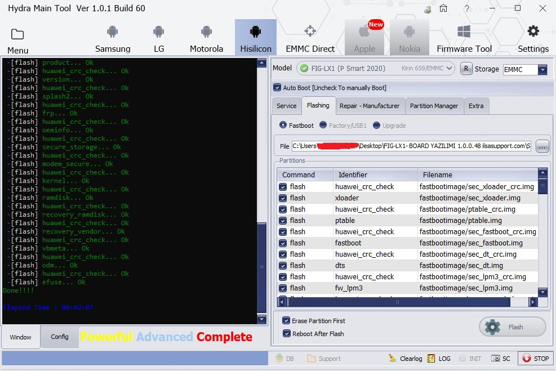This screenshot has width=556, height=371.
Task: Open the Menu folder icon
Action: pos(17,34)
